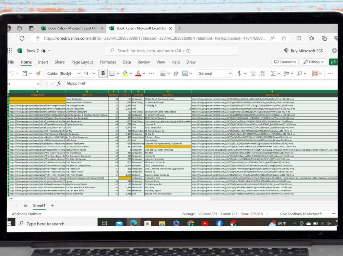Increase decimal places icon
343x256 pixels.
click(x=262, y=73)
